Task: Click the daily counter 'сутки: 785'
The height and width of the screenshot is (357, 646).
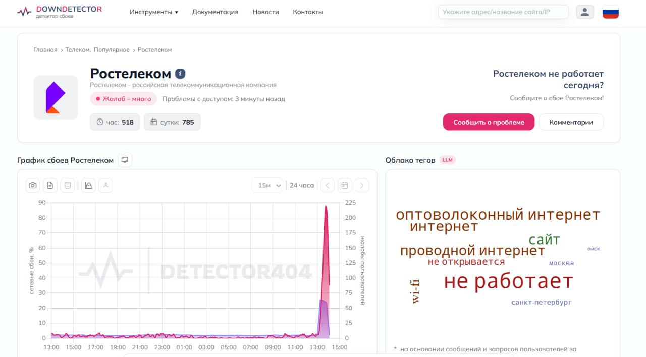Action: pos(172,122)
